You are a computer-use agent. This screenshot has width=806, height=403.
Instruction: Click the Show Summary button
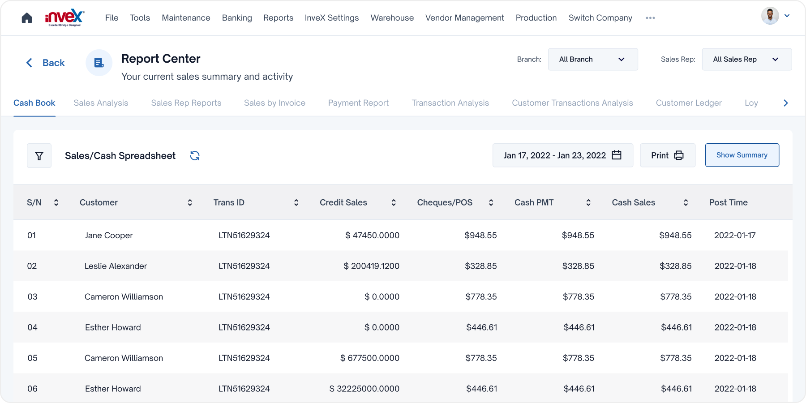coord(742,155)
